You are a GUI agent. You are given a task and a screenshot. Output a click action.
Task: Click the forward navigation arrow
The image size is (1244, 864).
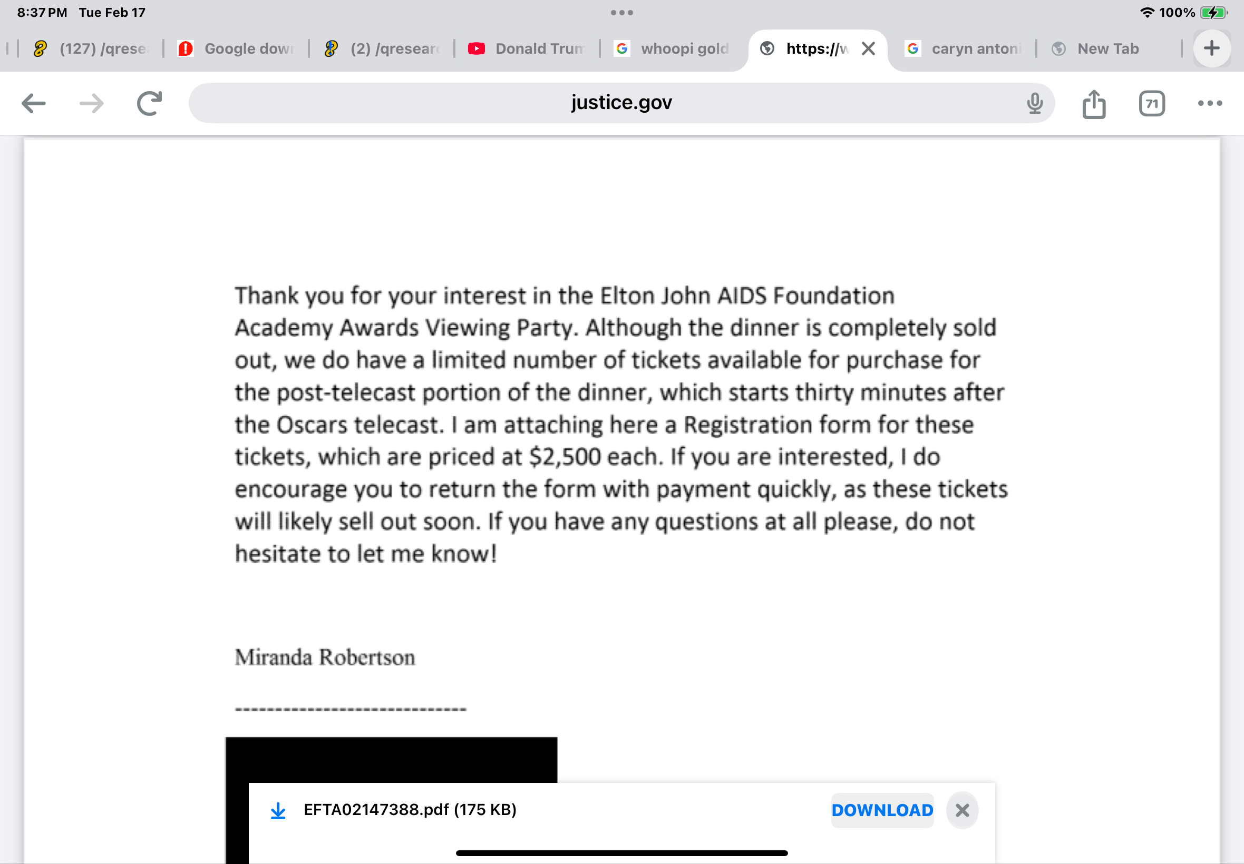coord(92,103)
